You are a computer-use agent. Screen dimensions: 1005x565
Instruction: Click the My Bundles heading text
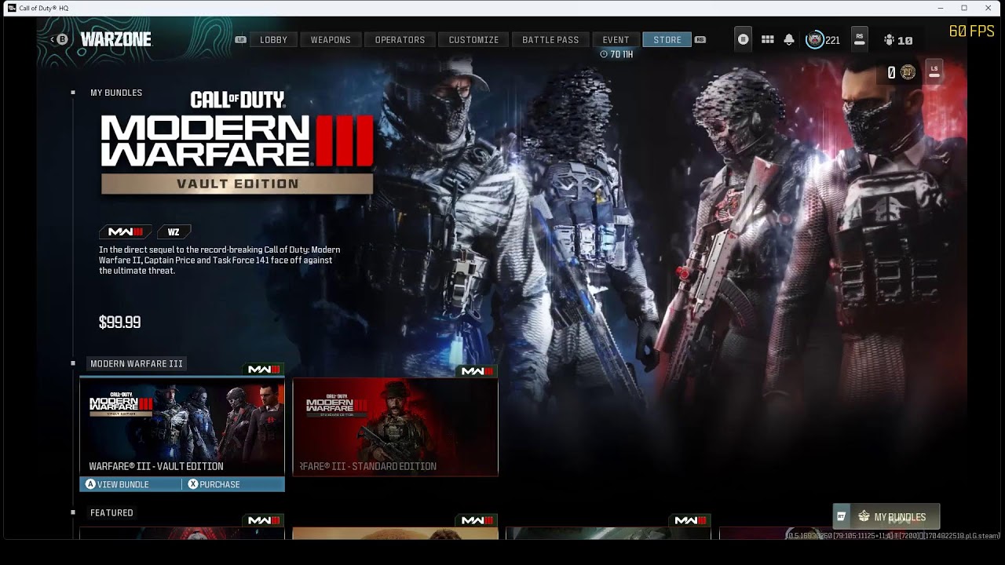[x=116, y=93]
